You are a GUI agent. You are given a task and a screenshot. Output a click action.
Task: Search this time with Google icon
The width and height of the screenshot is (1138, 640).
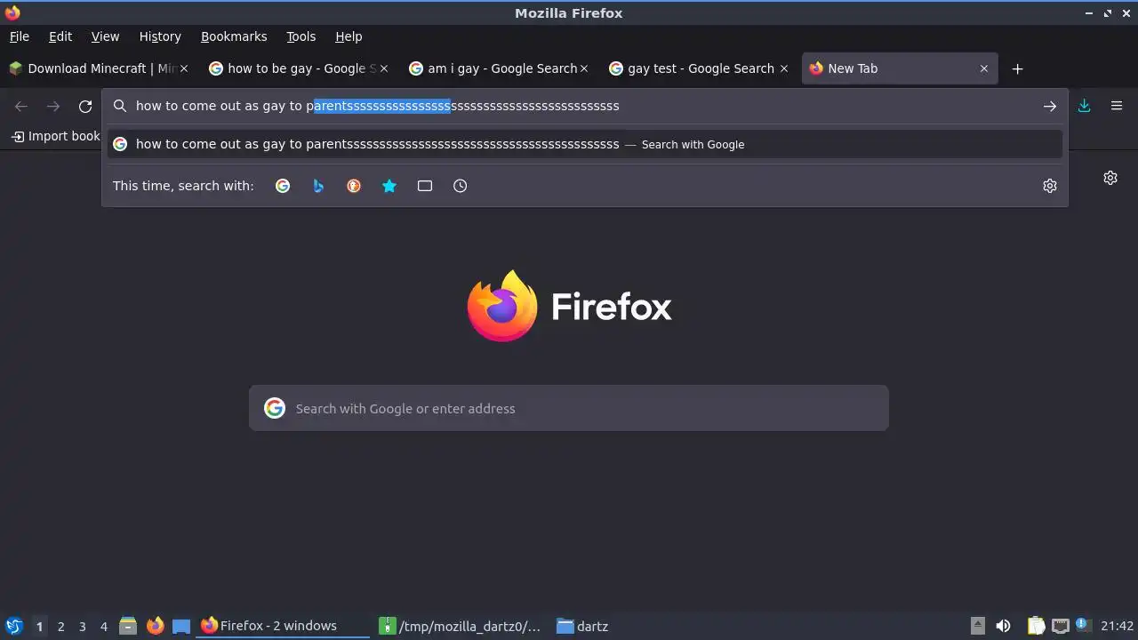pyautogui.click(x=283, y=186)
